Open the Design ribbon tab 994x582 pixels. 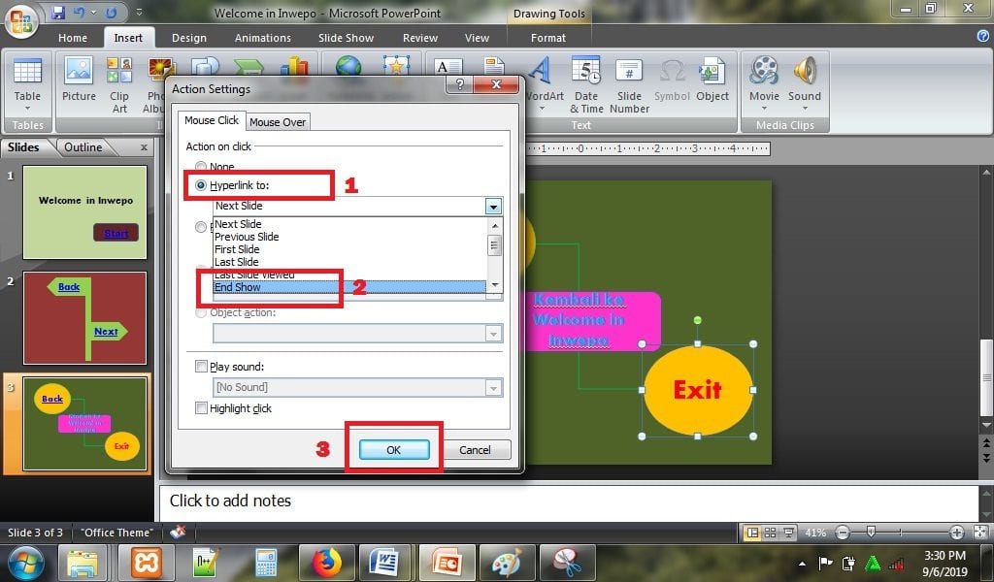[189, 38]
